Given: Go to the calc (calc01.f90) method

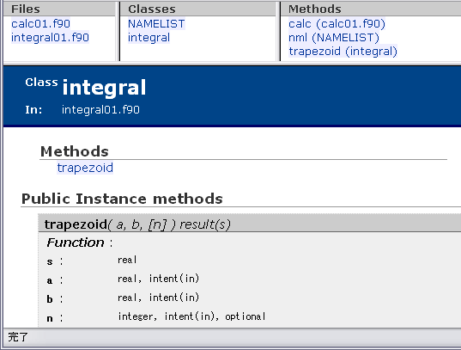Looking at the screenshot, I should pyautogui.click(x=337, y=23).
